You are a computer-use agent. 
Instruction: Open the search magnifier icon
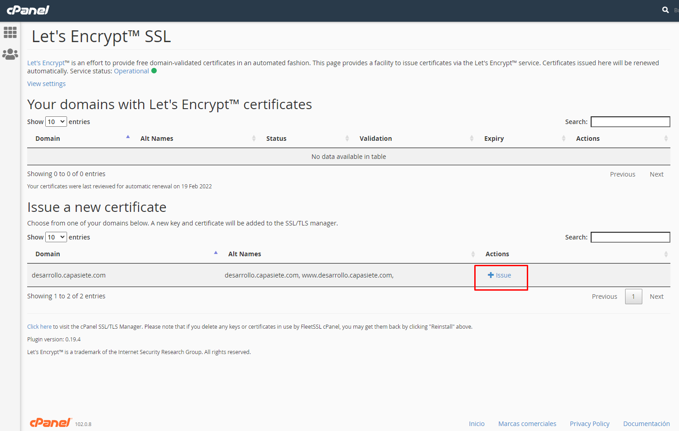point(665,10)
